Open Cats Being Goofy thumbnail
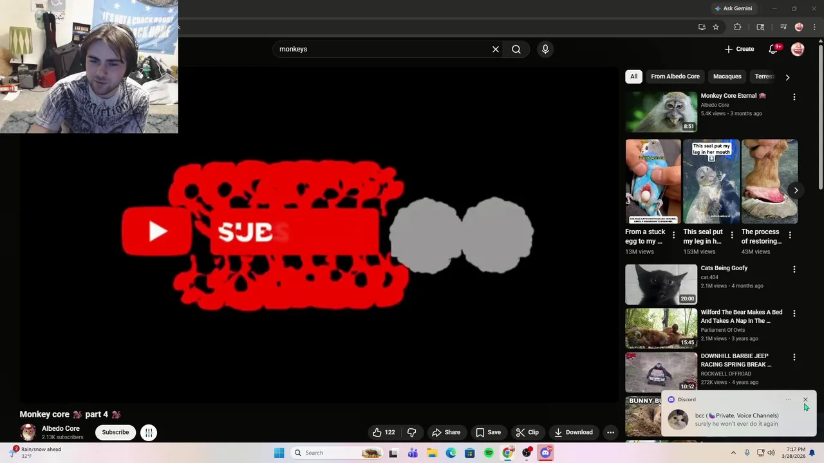Image resolution: width=824 pixels, height=463 pixels. click(661, 284)
